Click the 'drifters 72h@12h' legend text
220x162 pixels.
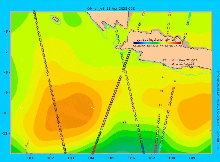(x=187, y=60)
